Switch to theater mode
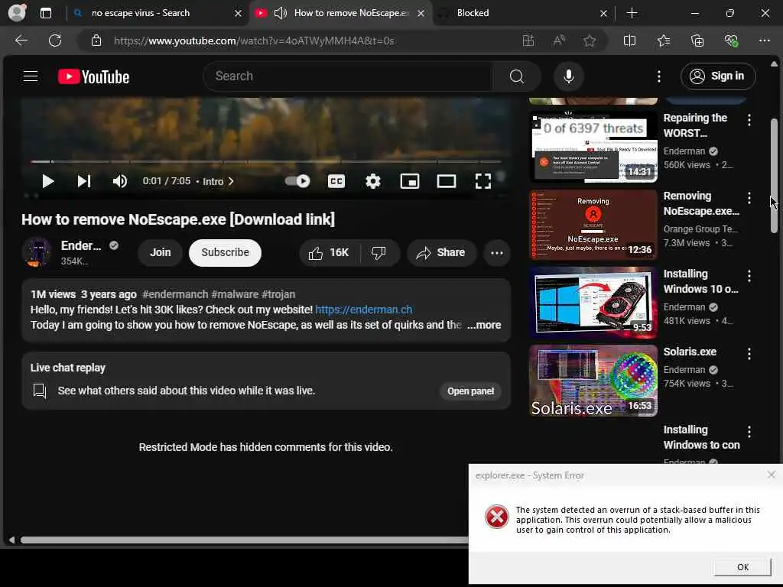 (446, 181)
